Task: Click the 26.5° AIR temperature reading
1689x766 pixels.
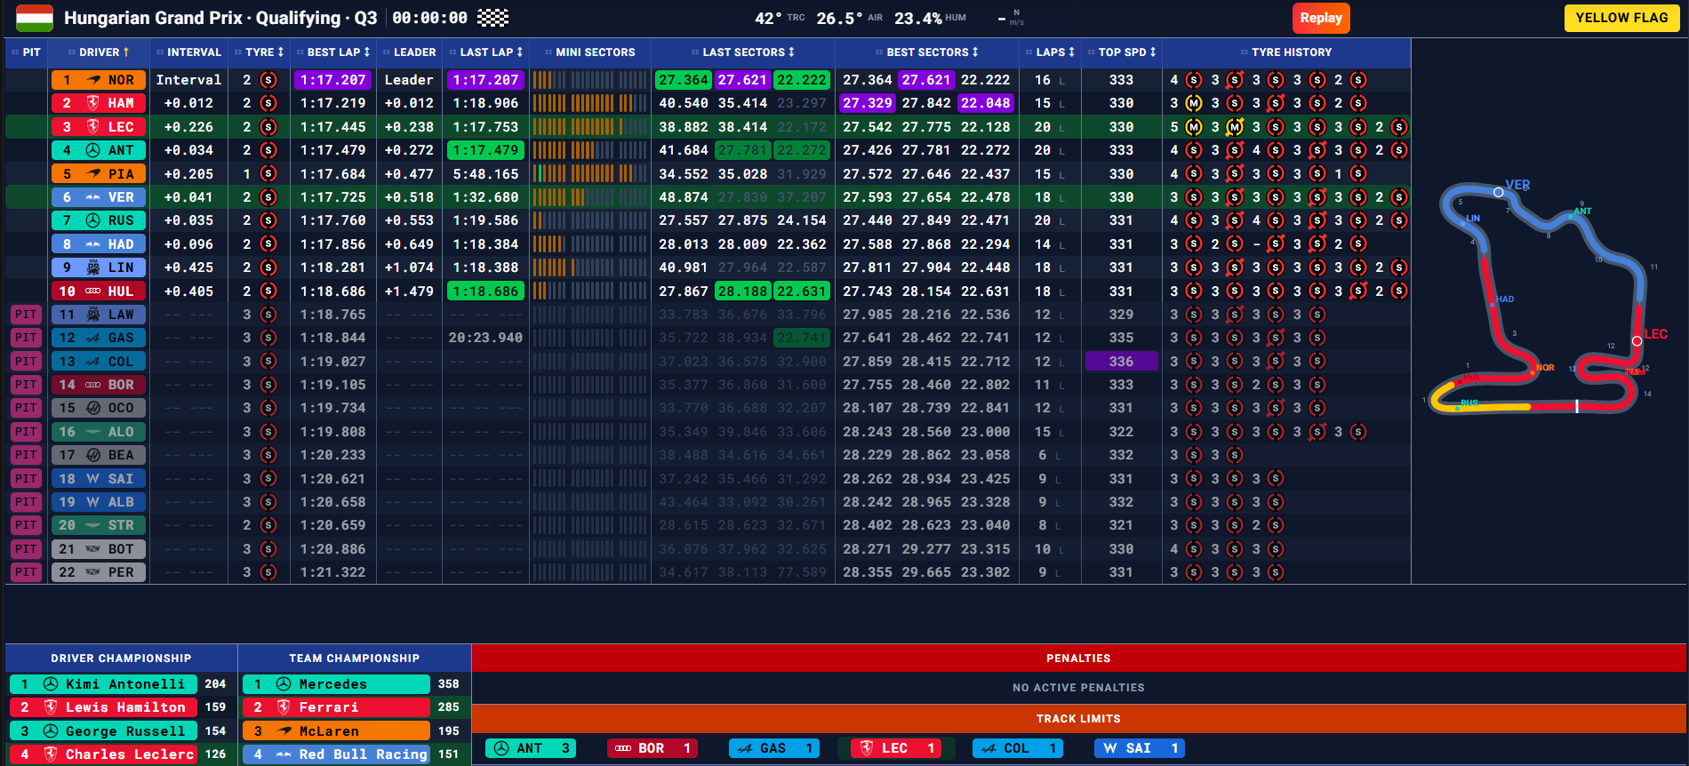Action: point(850,18)
